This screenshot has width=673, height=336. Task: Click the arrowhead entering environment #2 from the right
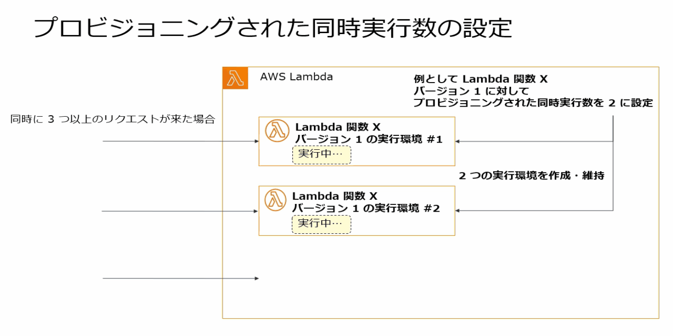(x=458, y=211)
